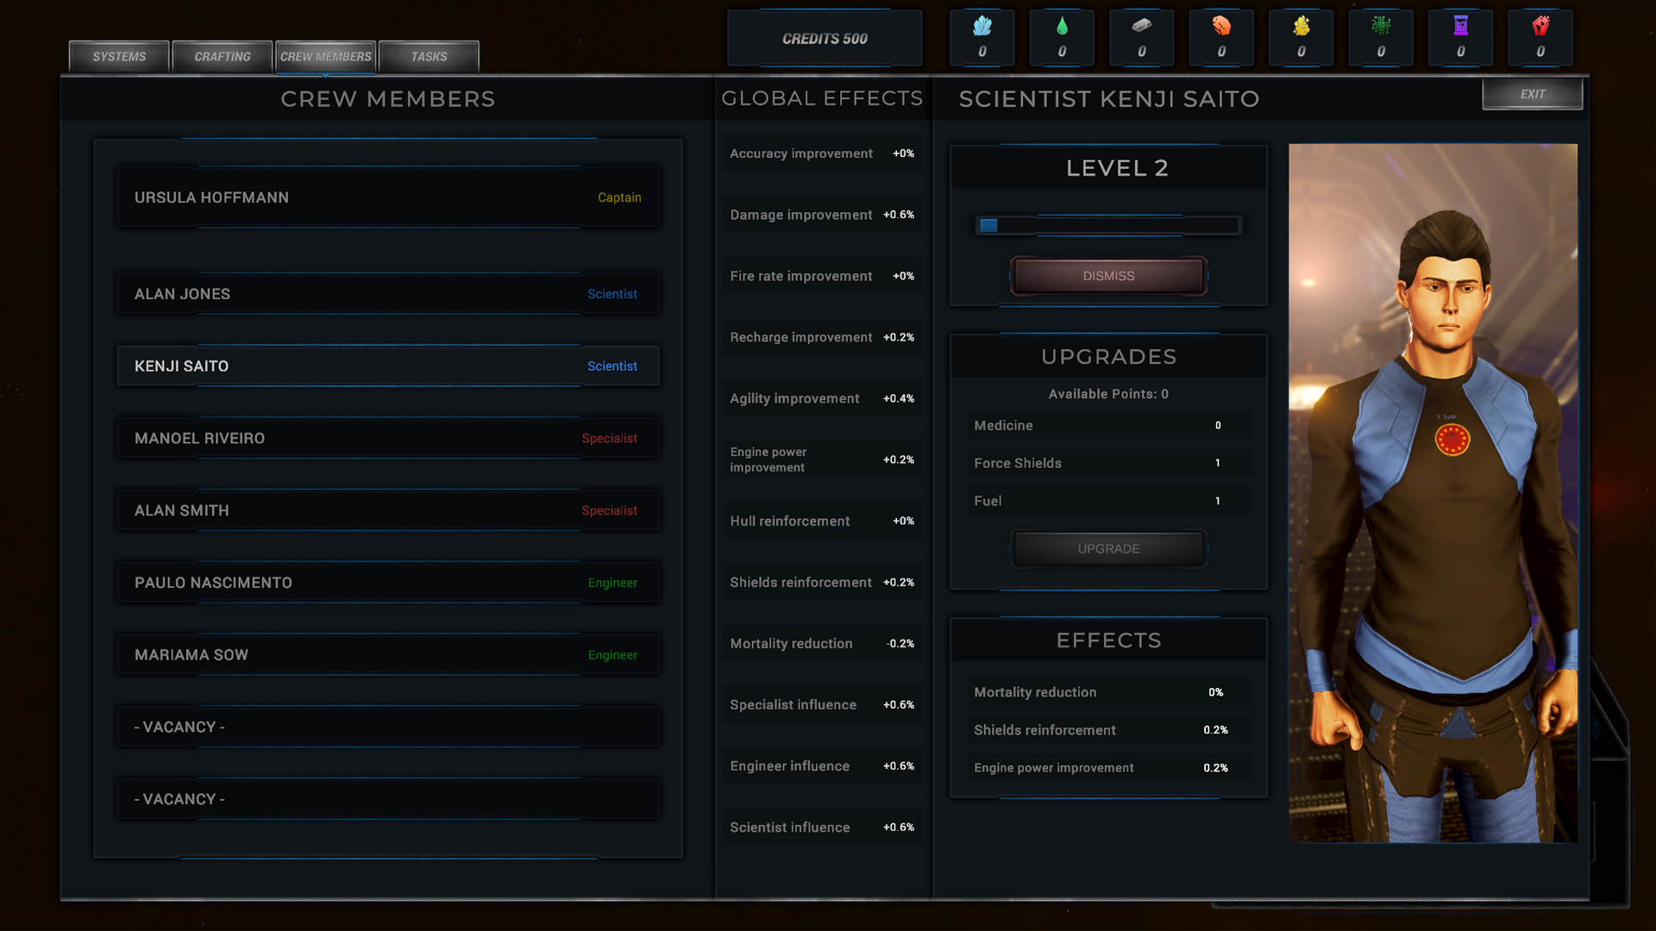The image size is (1656, 931).
Task: Switch to the Crafting tab
Action: tap(223, 57)
